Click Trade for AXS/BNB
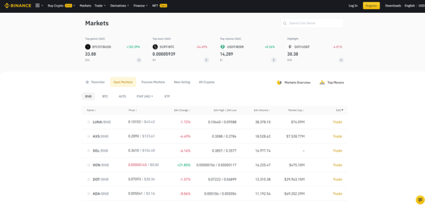 point(337,136)
